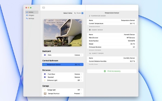Click the HUMIDITY SENSOR section icon
This screenshot has height=101, width=162.
pyautogui.click(x=90, y=53)
